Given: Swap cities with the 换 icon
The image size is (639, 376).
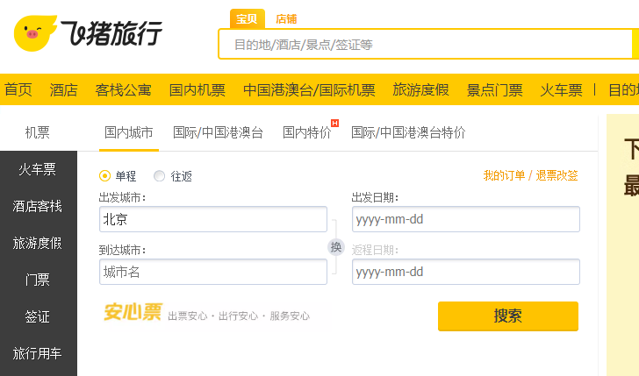Looking at the screenshot, I should [x=336, y=247].
